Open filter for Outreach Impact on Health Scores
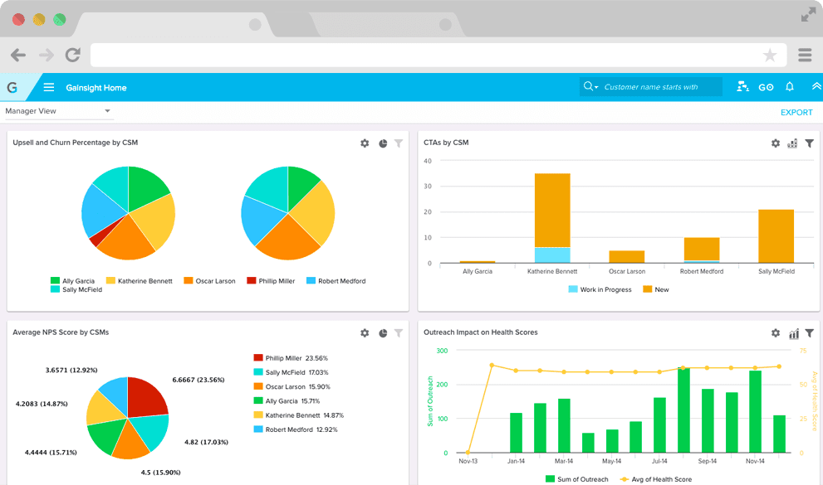 pos(810,333)
